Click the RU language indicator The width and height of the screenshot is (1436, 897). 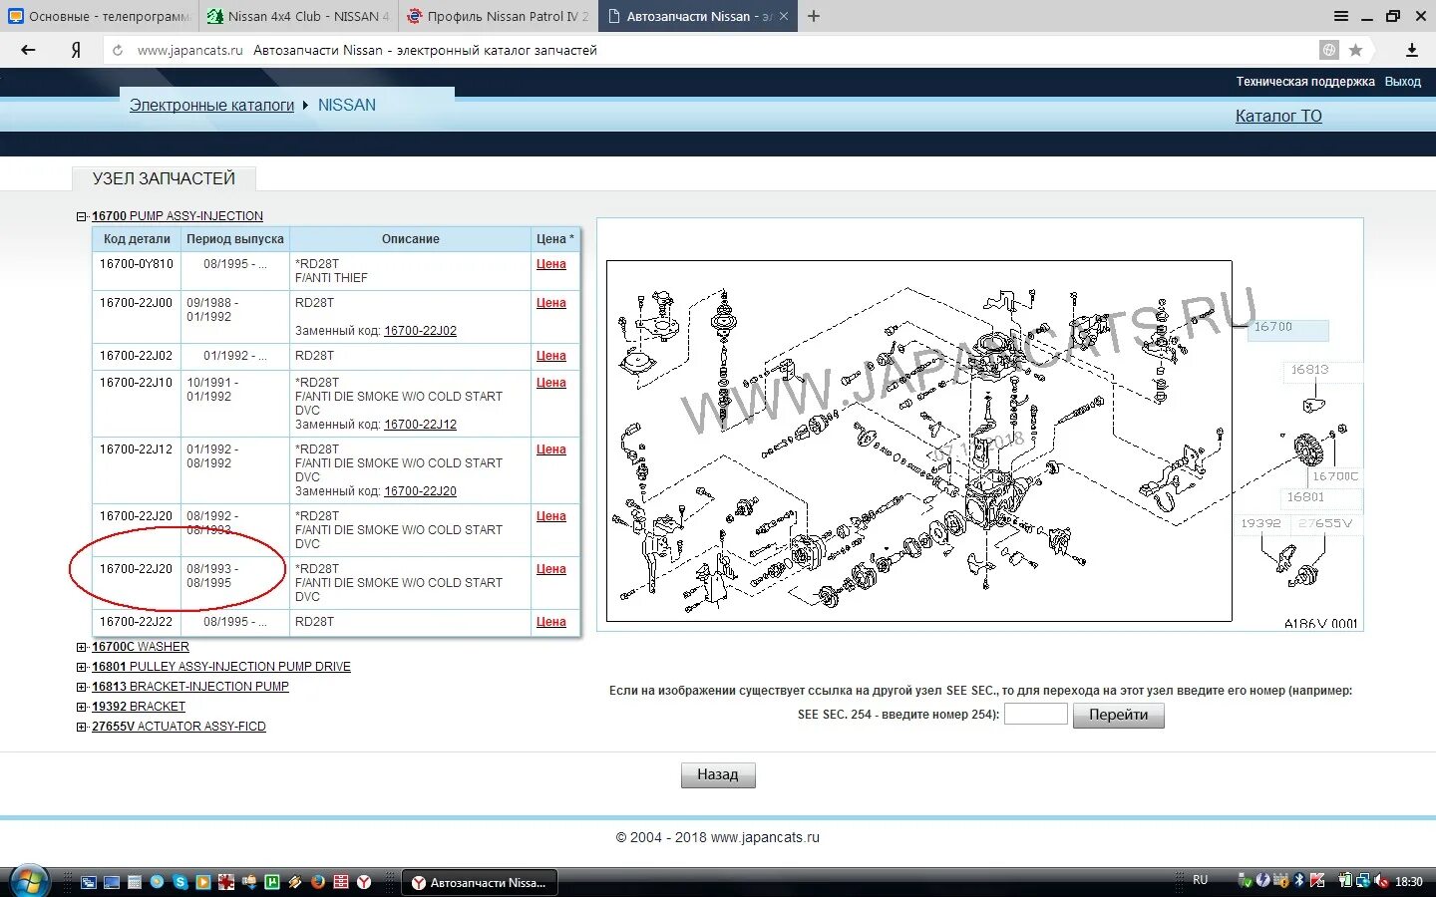(1200, 880)
